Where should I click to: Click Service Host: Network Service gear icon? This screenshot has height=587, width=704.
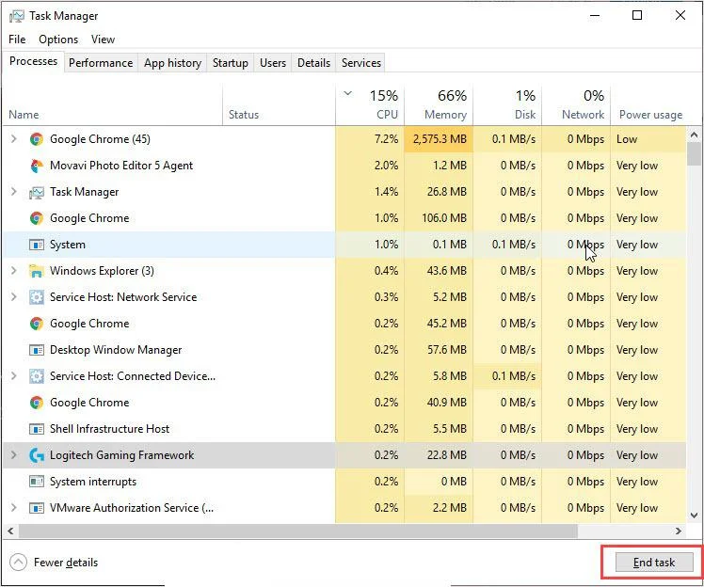(37, 297)
